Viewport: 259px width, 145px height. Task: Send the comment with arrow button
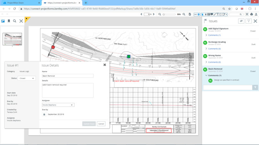tap(255, 87)
